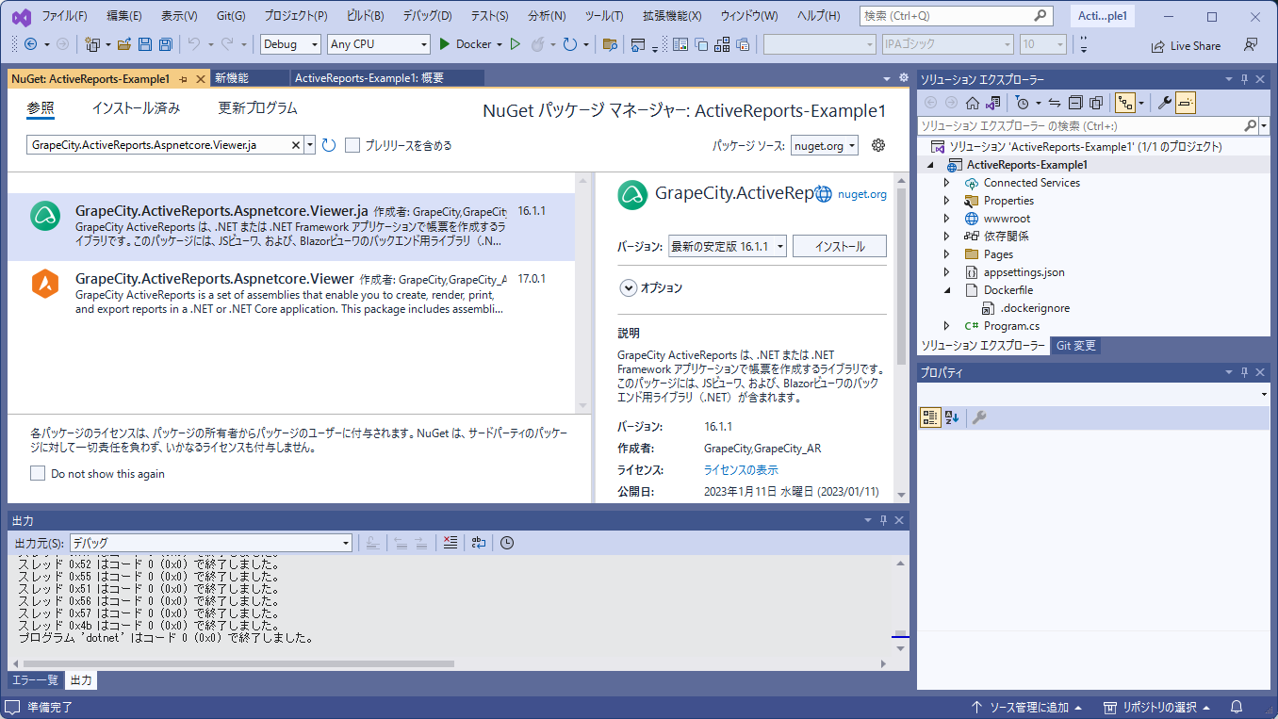This screenshot has height=719, width=1278.
Task: Sync with active document arrows icon
Action: coord(1055,103)
